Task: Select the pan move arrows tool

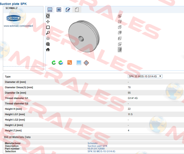Action: click(48, 22)
